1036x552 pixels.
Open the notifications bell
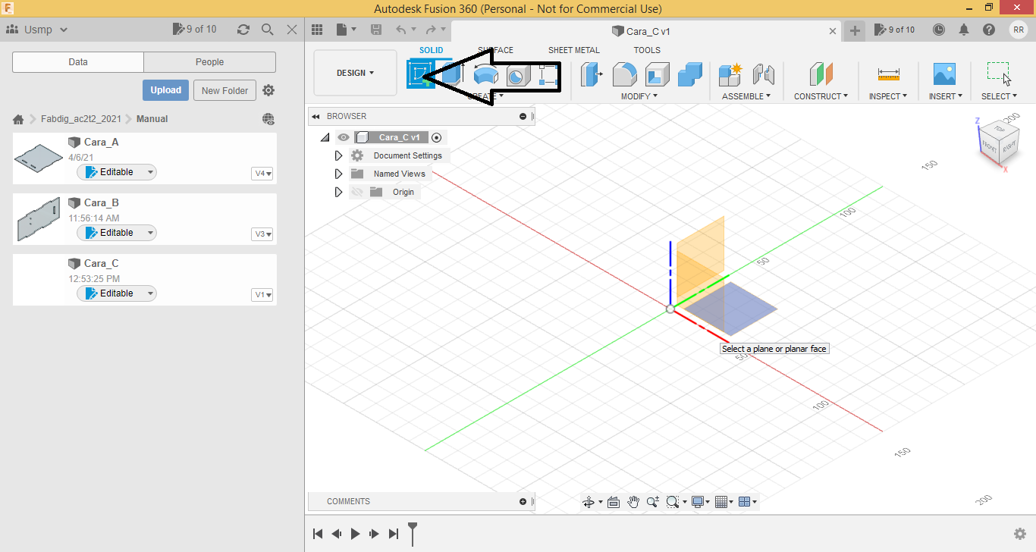click(964, 30)
